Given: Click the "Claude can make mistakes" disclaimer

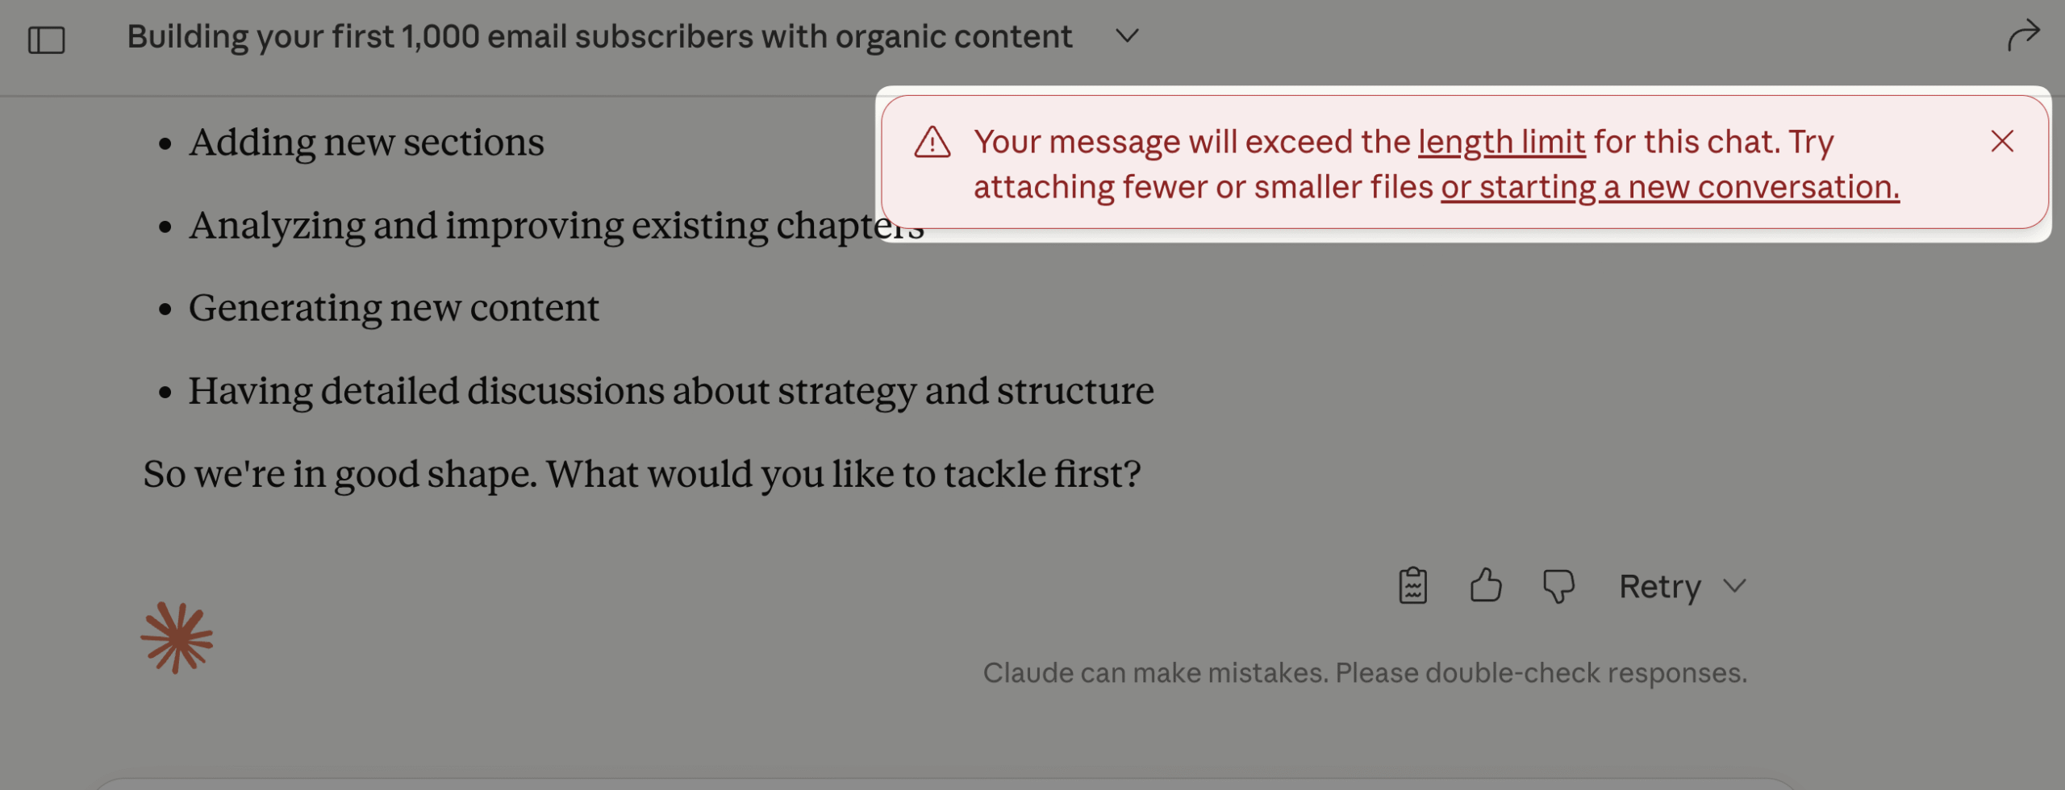Looking at the screenshot, I should [x=1364, y=672].
